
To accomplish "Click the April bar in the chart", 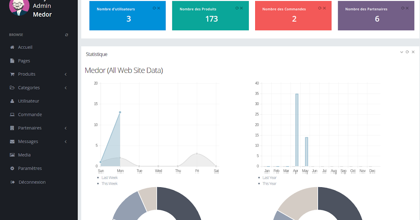I will 297,130.
